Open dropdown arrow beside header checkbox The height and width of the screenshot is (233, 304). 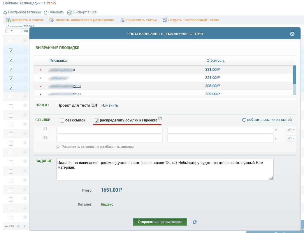coord(12,31)
